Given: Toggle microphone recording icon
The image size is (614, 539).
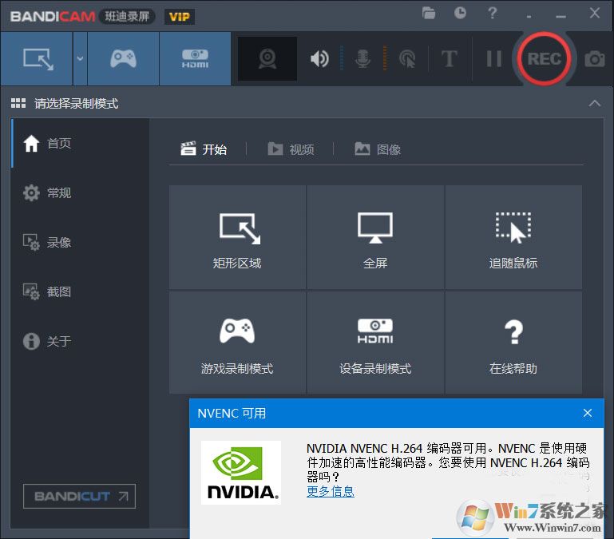Looking at the screenshot, I should [x=362, y=59].
